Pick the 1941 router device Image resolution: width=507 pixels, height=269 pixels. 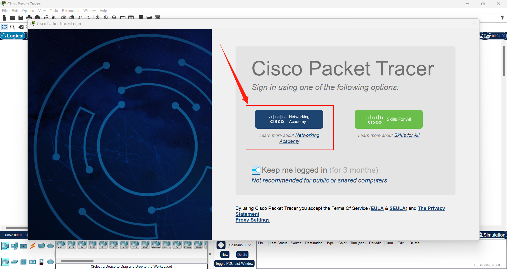coord(82,245)
